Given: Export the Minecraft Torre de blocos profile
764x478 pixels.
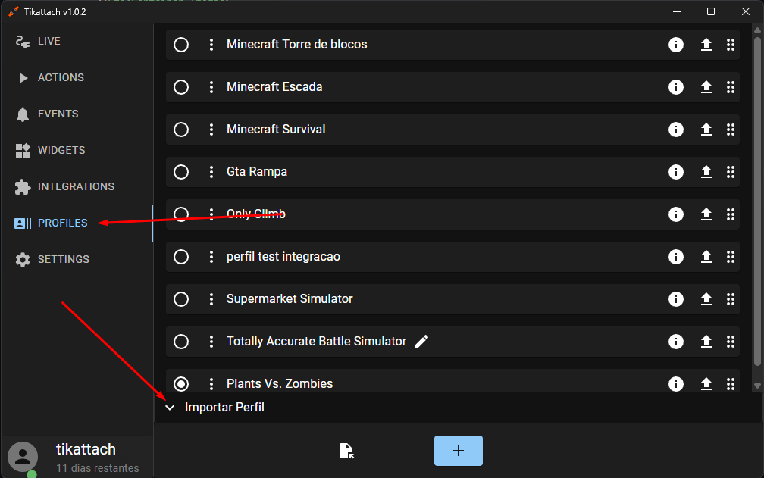Looking at the screenshot, I should coord(706,45).
